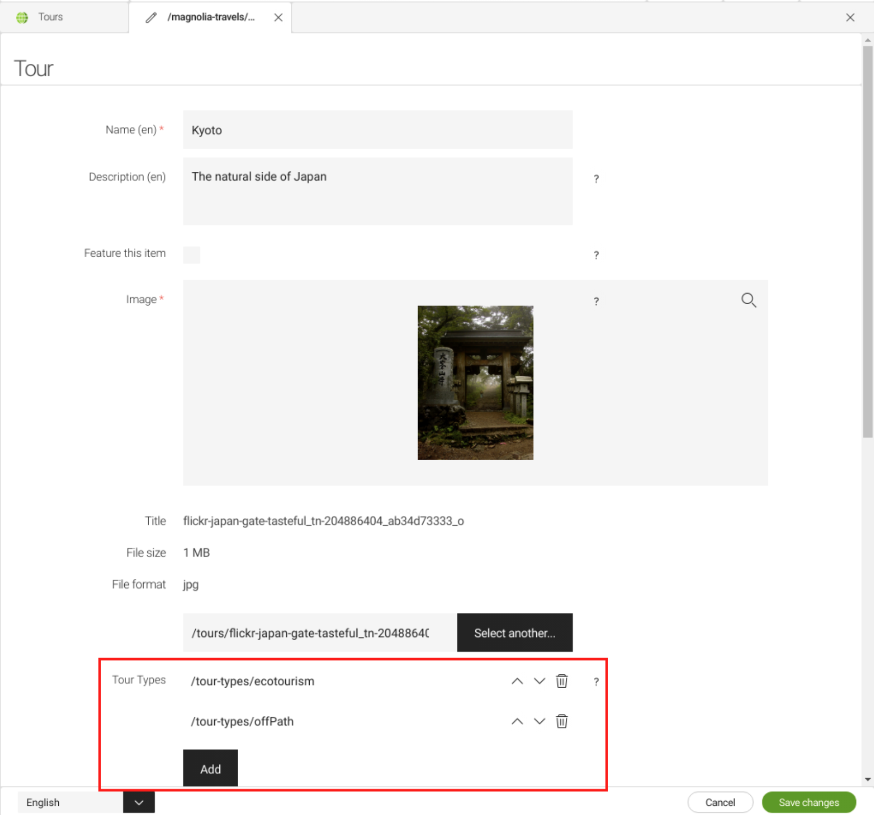Screen dimensions: 874x815
Task: Delete the offPath tour type
Action: coord(562,721)
